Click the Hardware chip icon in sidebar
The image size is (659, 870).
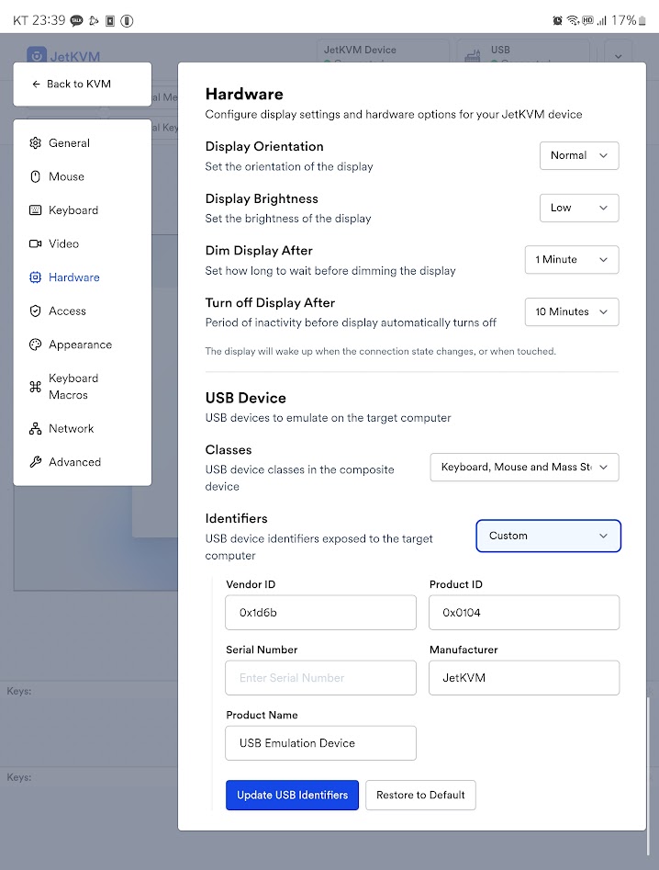(36, 277)
